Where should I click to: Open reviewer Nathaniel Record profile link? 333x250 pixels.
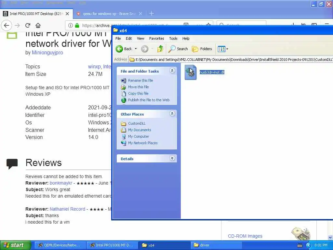(x=67, y=209)
